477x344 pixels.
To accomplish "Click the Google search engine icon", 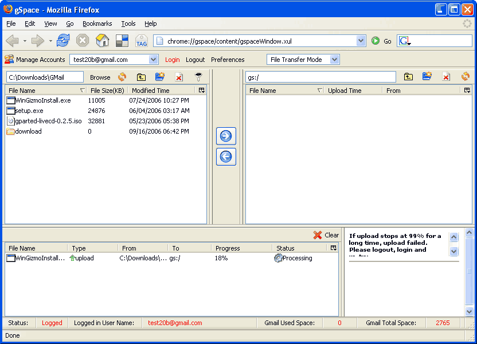I will (x=405, y=41).
